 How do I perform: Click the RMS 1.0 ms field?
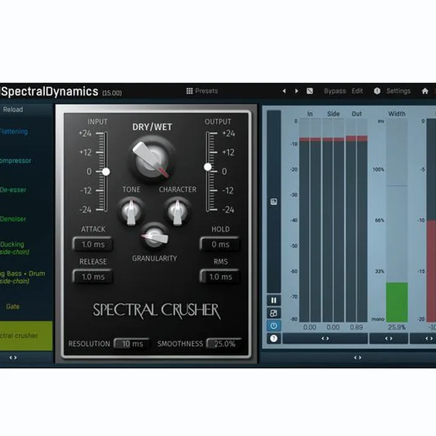tap(220, 277)
